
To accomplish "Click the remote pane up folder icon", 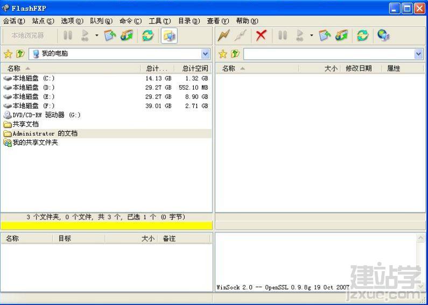I will [x=235, y=54].
